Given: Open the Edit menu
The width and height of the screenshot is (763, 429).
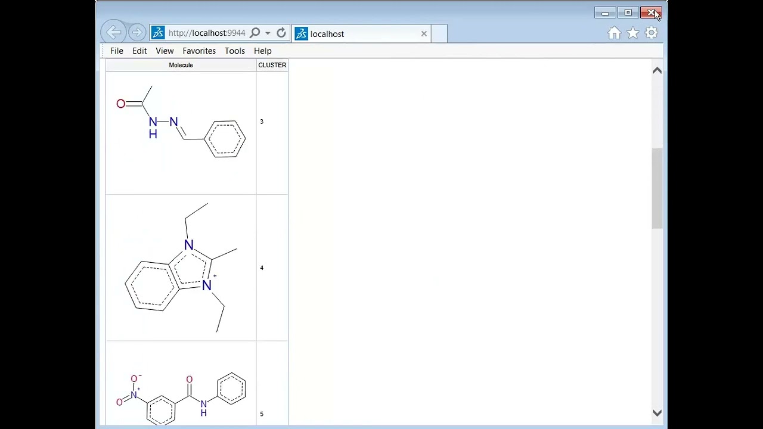Looking at the screenshot, I should point(139,51).
